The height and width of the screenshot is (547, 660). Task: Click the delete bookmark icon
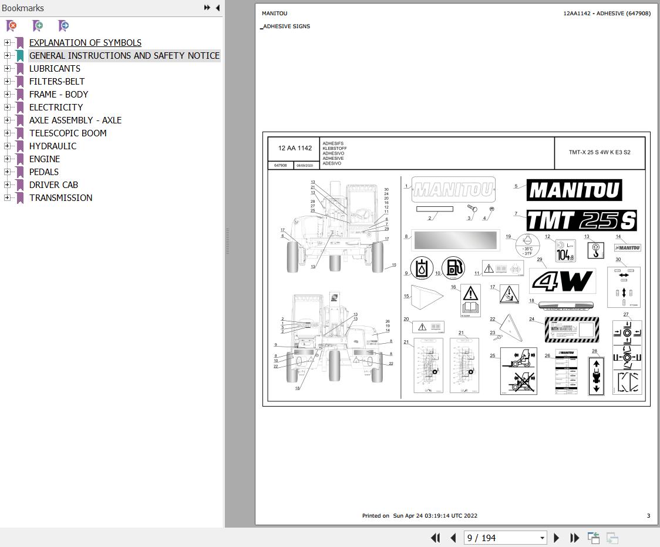(x=12, y=26)
